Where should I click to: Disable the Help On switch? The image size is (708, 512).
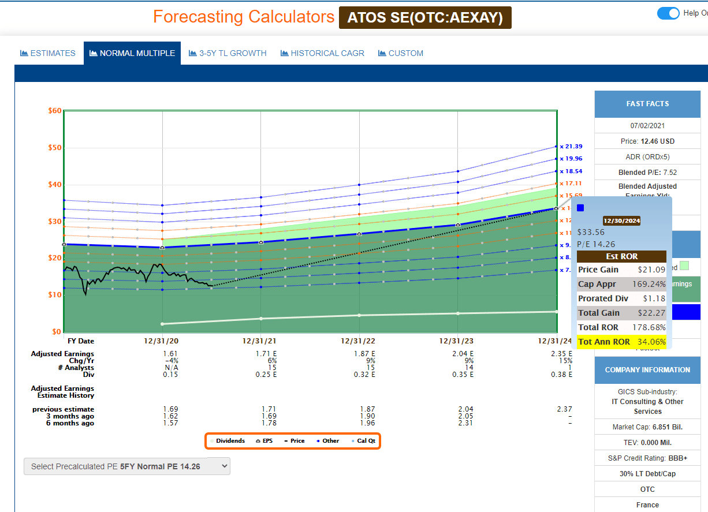click(668, 13)
